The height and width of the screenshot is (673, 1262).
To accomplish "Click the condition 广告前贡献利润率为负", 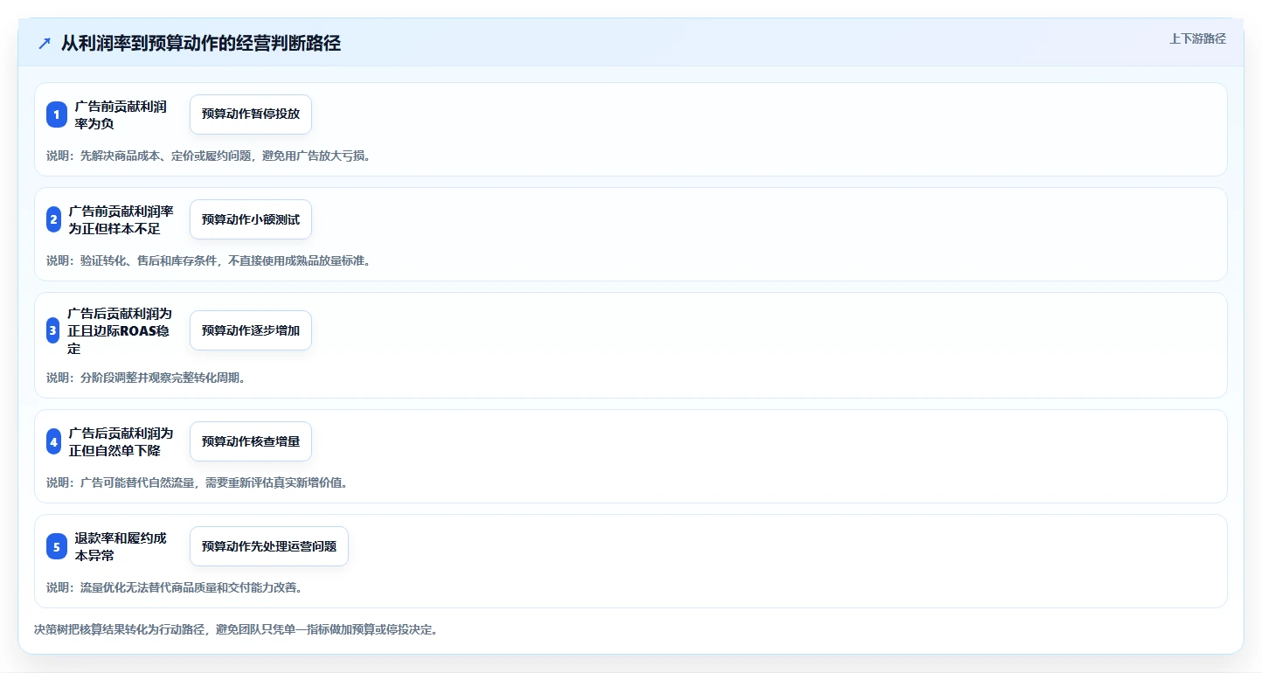I will pyautogui.click(x=121, y=114).
